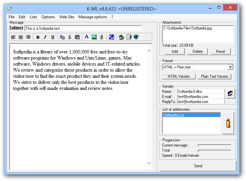Click the globe with arrows icon
The height and width of the screenshot is (181, 246).
136,37
